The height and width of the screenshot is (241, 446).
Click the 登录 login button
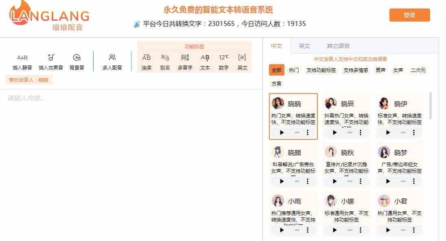click(x=410, y=15)
